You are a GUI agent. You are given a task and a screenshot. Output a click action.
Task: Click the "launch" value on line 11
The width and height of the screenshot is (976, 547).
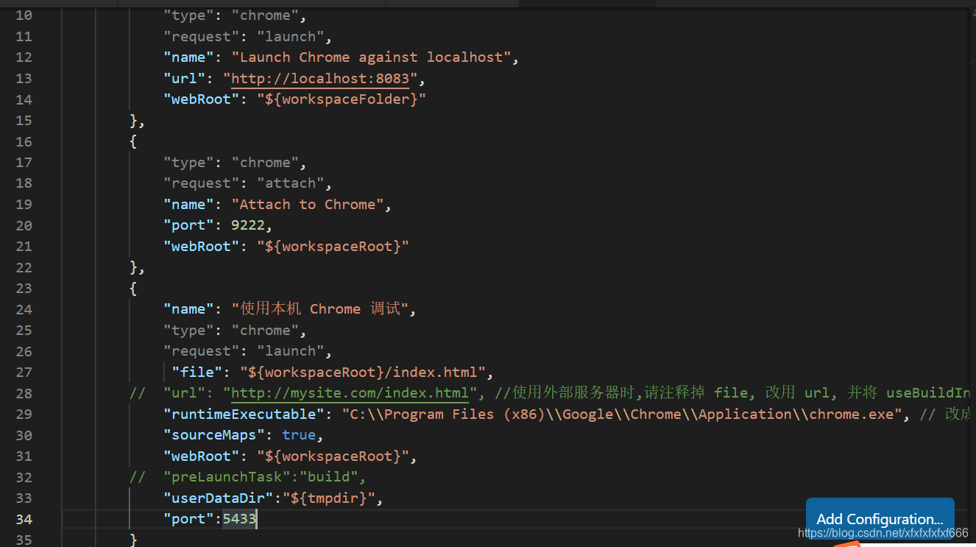click(290, 36)
